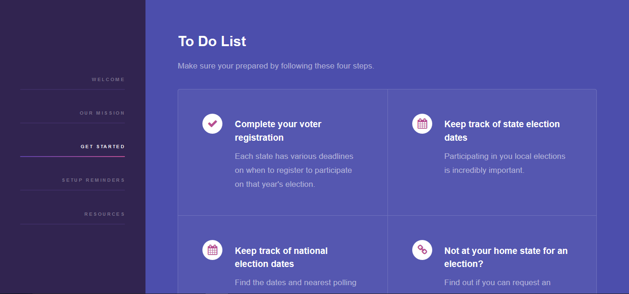Open "Keep track of state election dates"
629x294 pixels.
pos(502,131)
